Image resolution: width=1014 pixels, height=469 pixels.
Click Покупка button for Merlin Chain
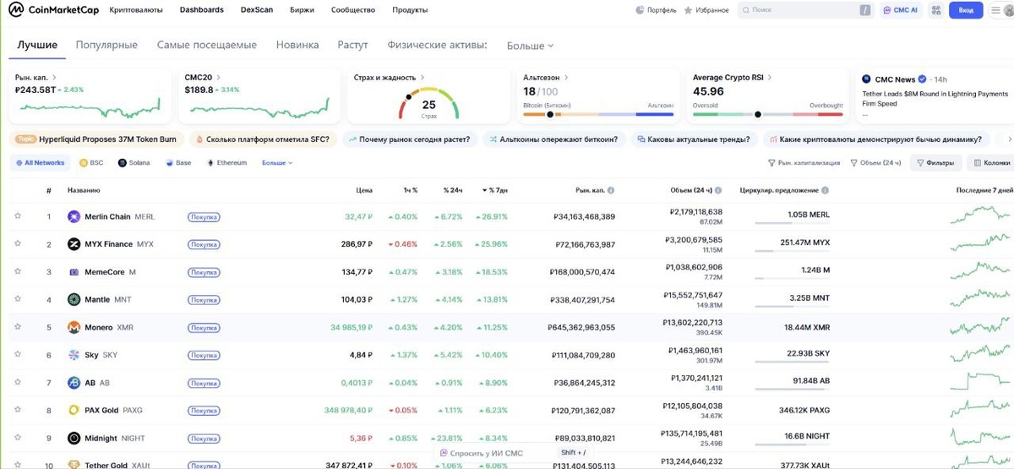(x=204, y=217)
